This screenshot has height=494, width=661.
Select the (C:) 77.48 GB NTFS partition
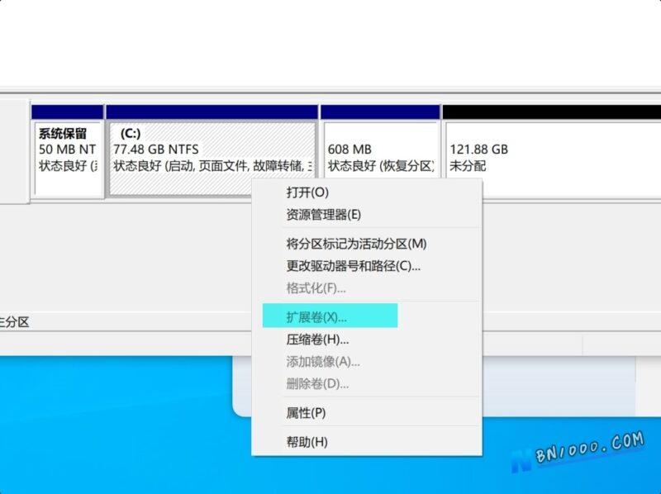pyautogui.click(x=212, y=152)
